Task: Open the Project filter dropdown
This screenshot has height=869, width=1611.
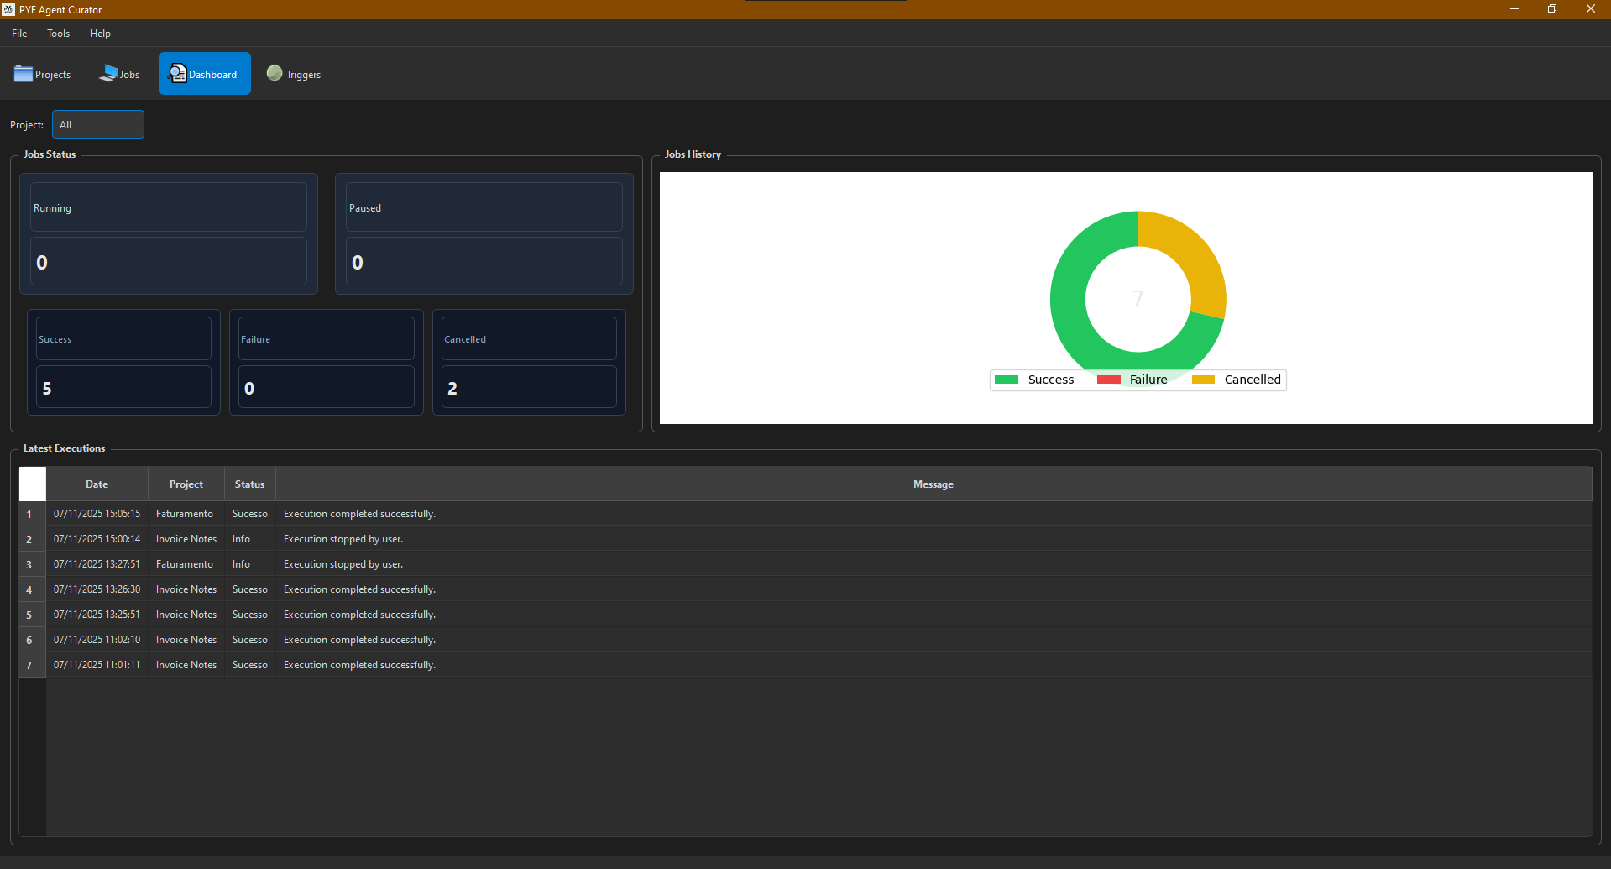Action: [x=97, y=123]
